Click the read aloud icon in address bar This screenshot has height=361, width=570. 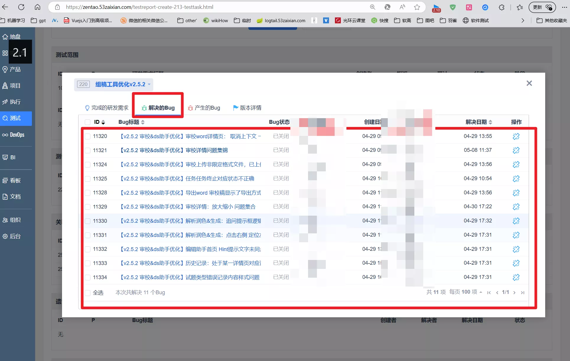402,7
